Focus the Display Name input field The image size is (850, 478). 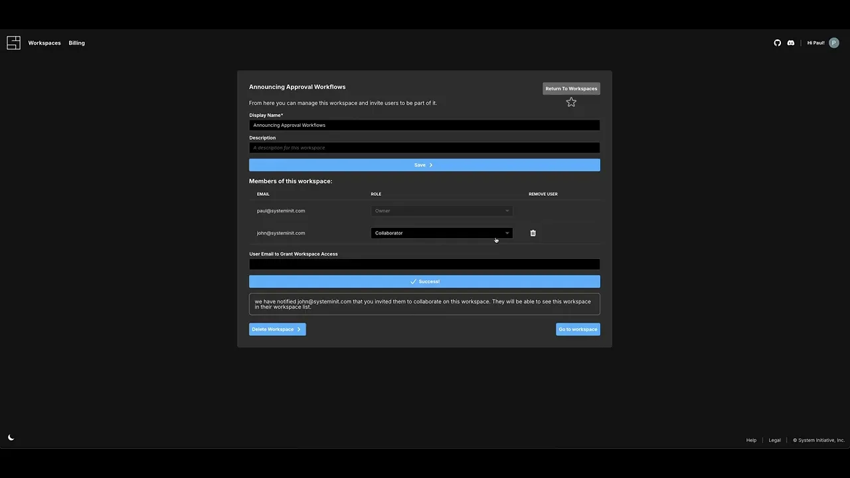point(424,125)
